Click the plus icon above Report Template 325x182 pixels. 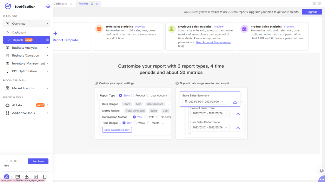(x=55, y=34)
